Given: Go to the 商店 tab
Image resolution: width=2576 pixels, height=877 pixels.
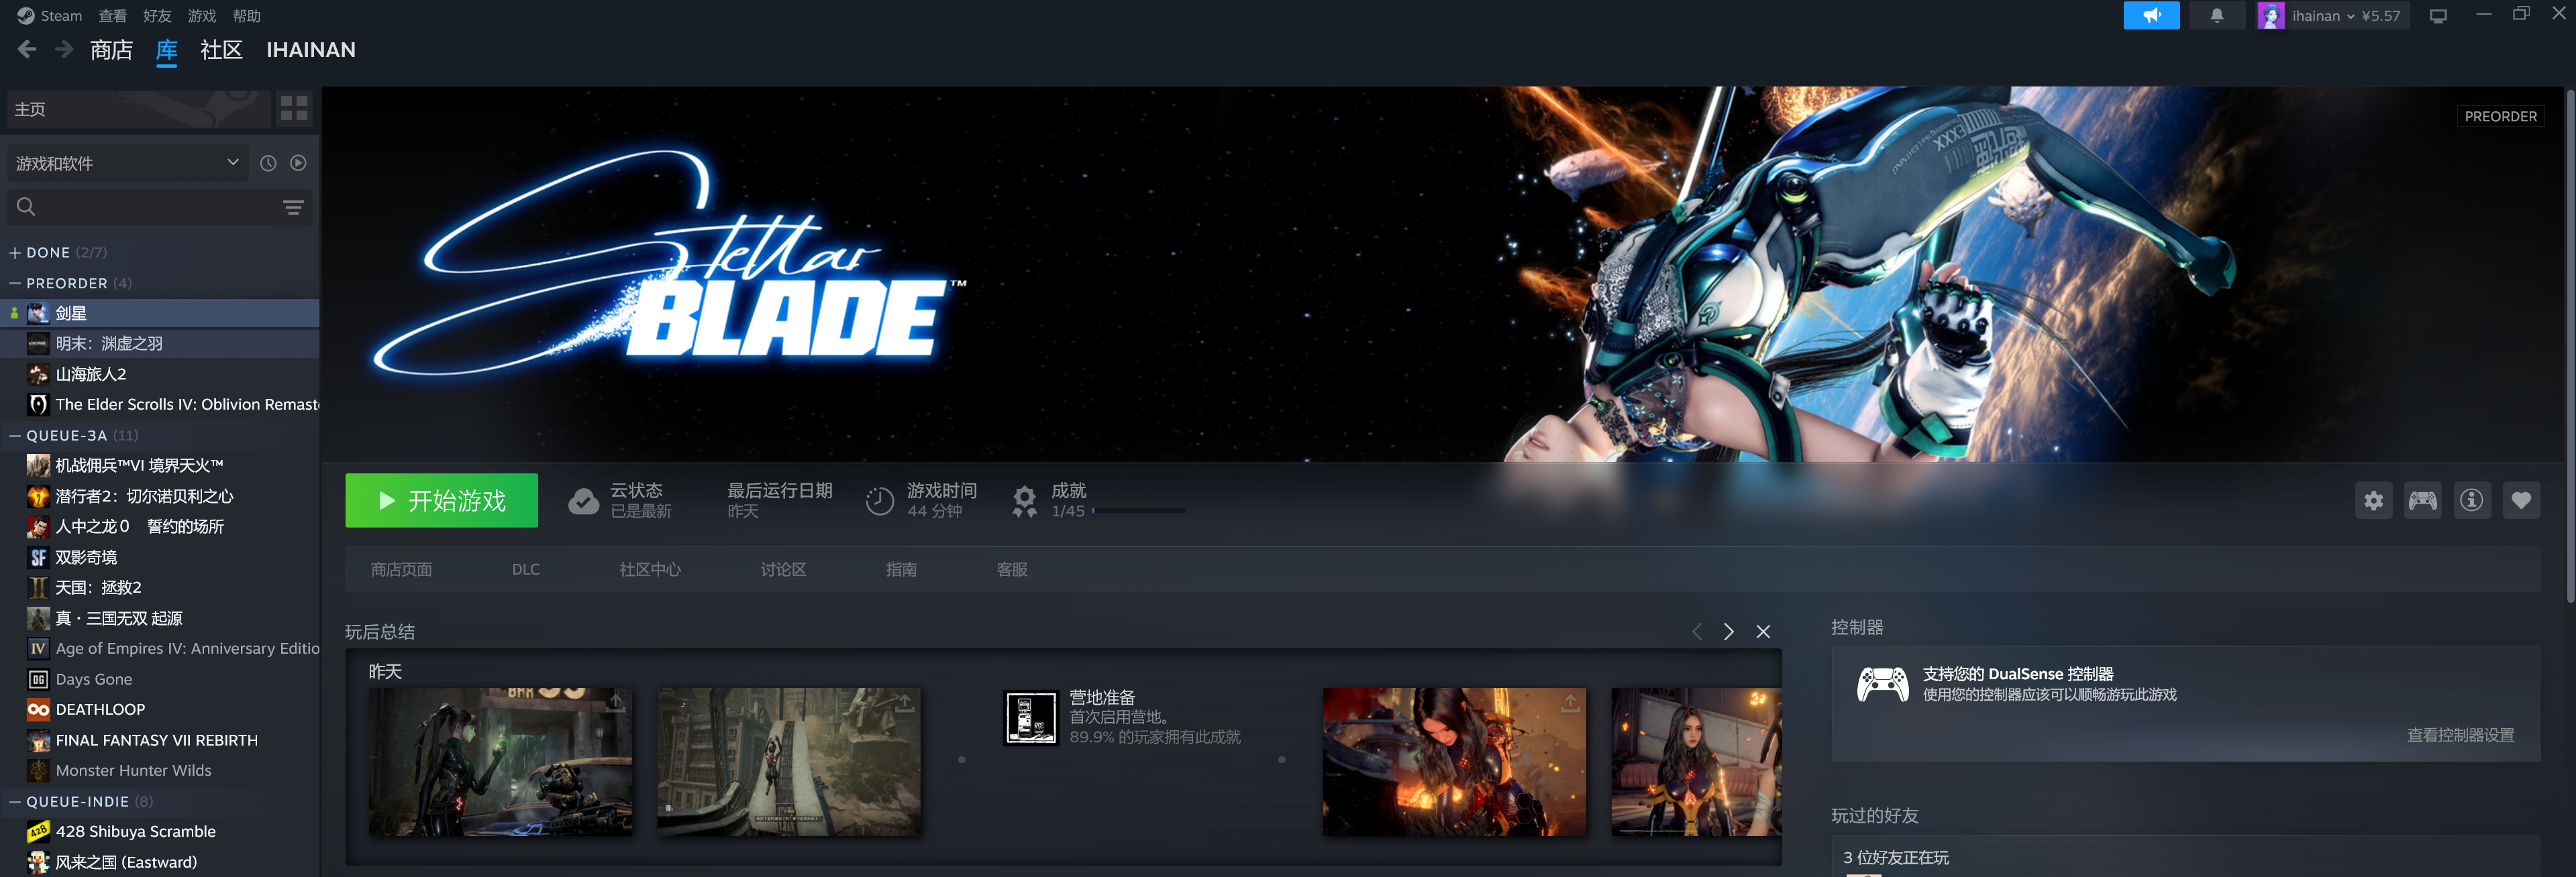Looking at the screenshot, I should (x=111, y=50).
